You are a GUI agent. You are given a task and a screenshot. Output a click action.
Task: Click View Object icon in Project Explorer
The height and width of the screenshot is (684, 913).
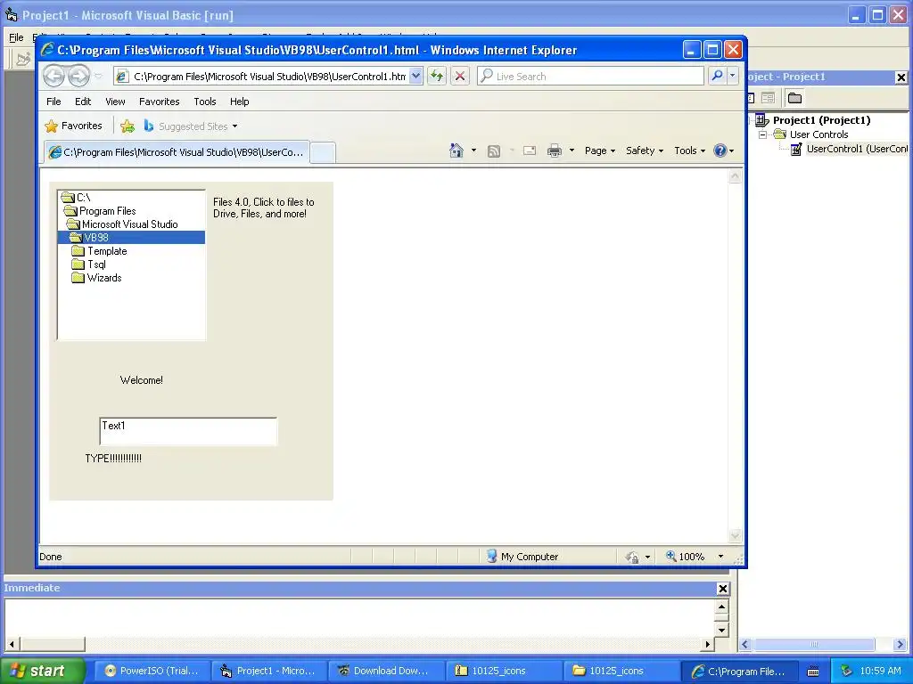click(x=768, y=98)
